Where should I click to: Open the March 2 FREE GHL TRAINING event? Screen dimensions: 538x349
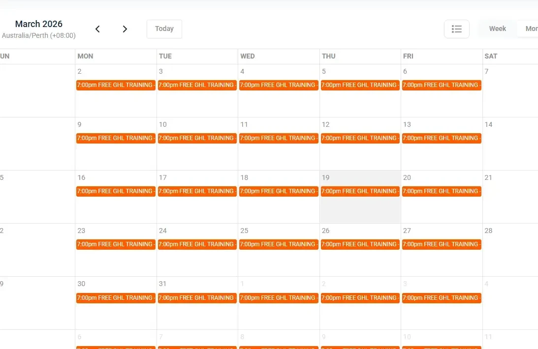click(x=116, y=85)
